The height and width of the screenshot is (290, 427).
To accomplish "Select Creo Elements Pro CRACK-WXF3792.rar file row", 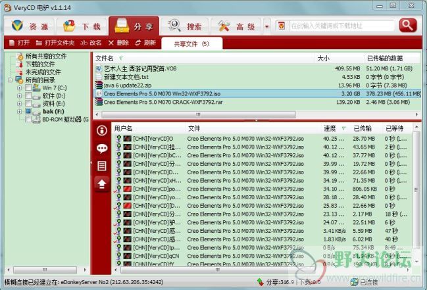I will tap(257, 102).
